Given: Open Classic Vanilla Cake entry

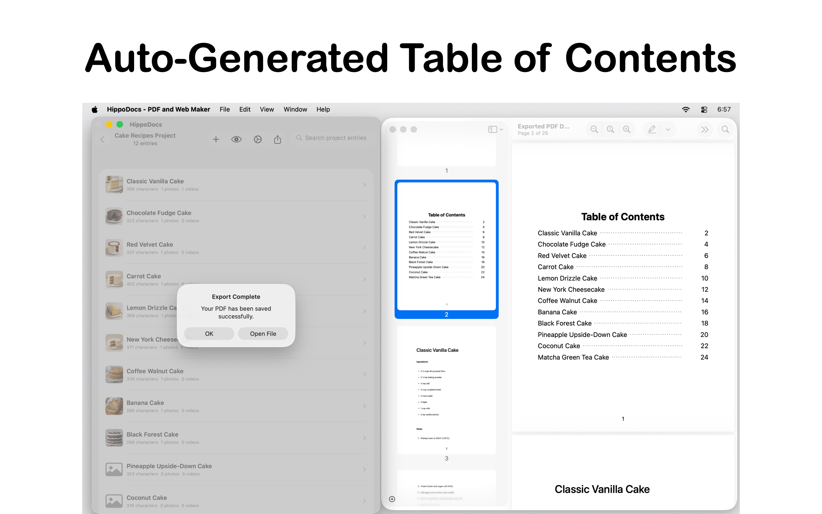Looking at the screenshot, I should 236,184.
